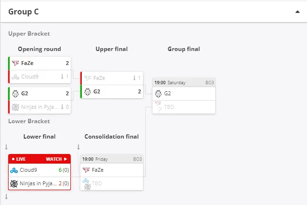The image size is (307, 205).
Task: Click the Group C header title
Action: coord(24,12)
